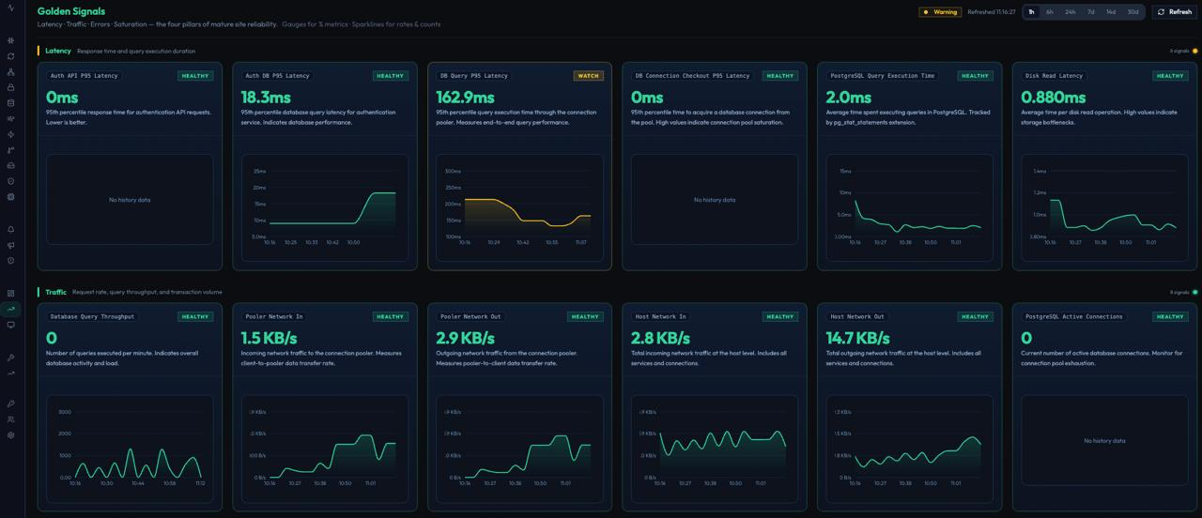1202x518 pixels.
Task: Open the snowflake-like icon below the logo
Action: tap(11, 40)
